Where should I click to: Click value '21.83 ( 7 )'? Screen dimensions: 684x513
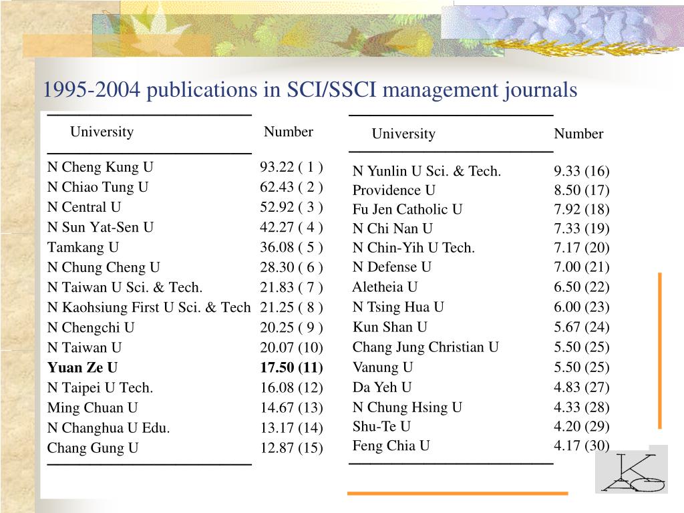click(291, 287)
